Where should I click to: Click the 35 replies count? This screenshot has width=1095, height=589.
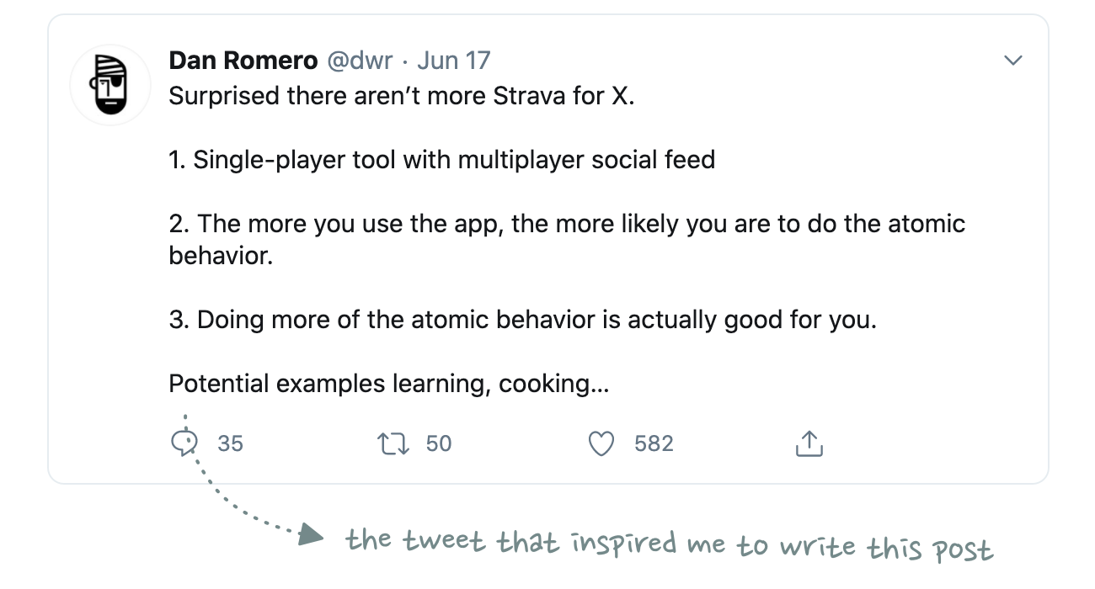click(231, 443)
